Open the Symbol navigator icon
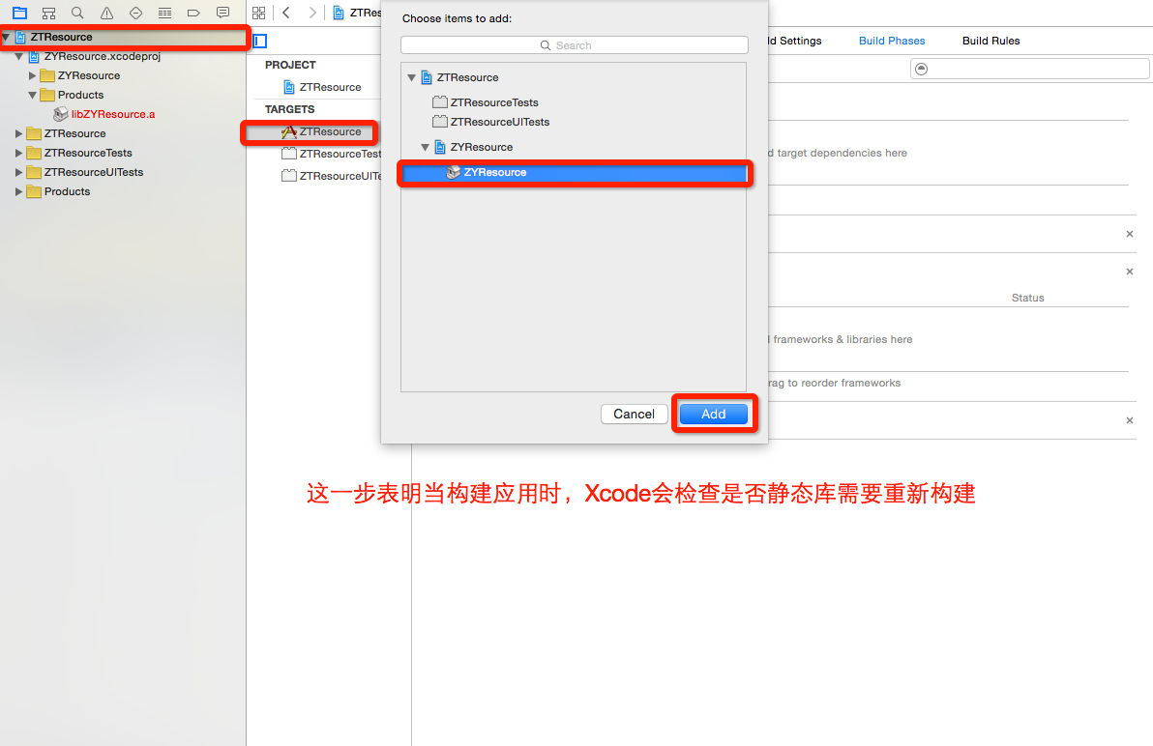 pos(48,13)
